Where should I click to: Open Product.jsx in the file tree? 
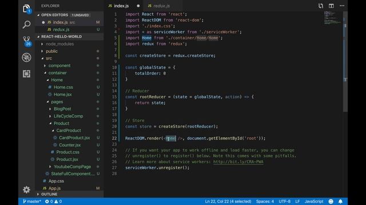69,159
